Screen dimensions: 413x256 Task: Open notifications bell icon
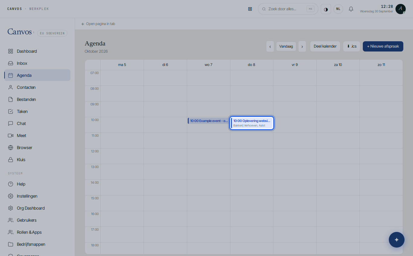tap(351, 9)
